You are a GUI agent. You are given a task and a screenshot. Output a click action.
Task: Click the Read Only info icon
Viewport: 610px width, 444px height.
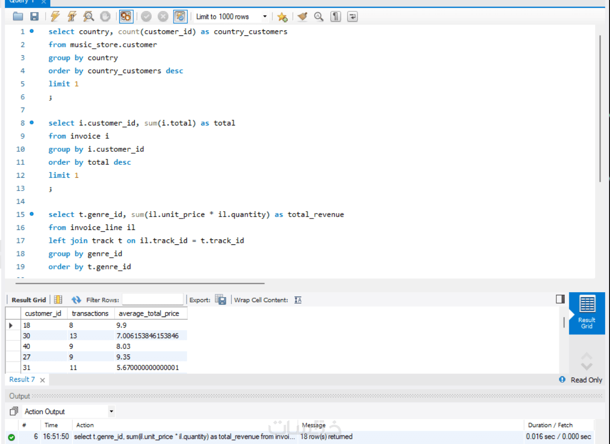562,379
